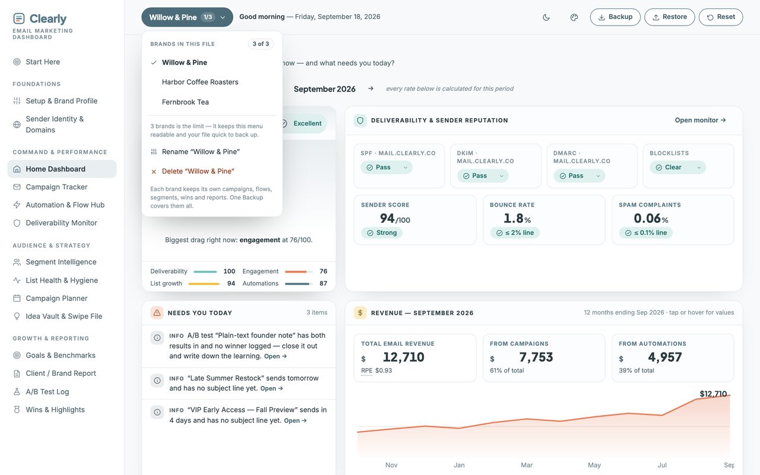Toggle dark mode with the moon icon
The height and width of the screenshot is (475, 760).
point(546,17)
